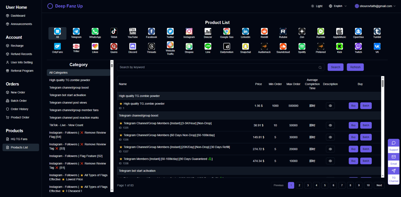Contact via the Email widget

point(394,159)
